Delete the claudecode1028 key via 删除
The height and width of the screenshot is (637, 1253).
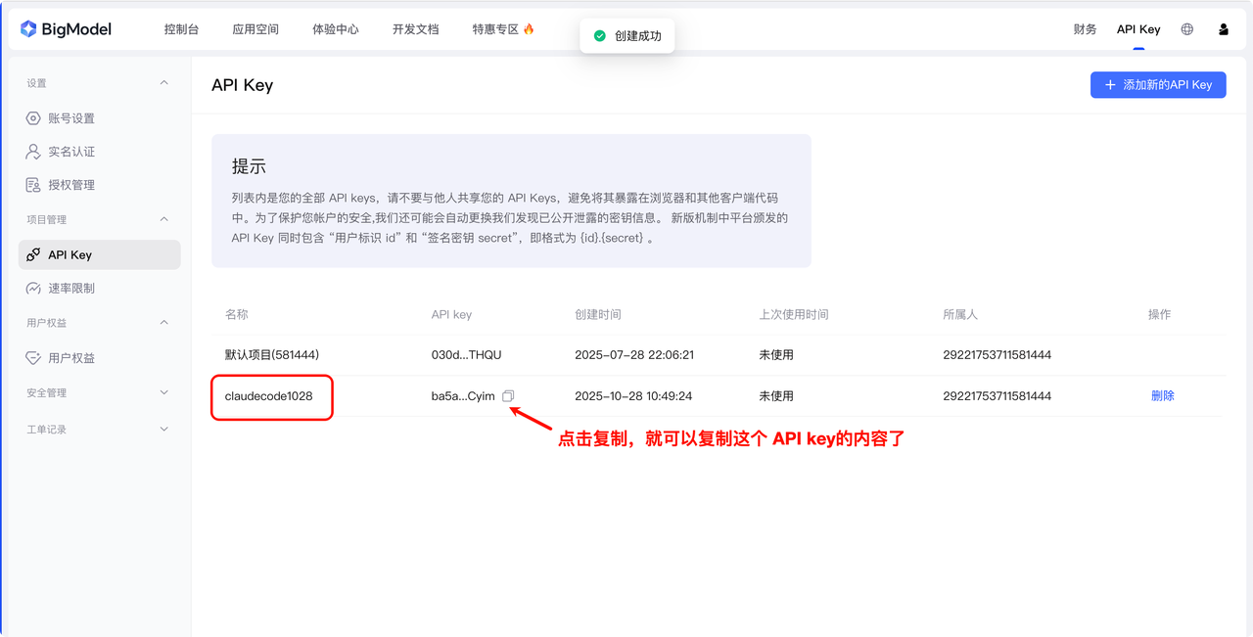(x=1162, y=396)
